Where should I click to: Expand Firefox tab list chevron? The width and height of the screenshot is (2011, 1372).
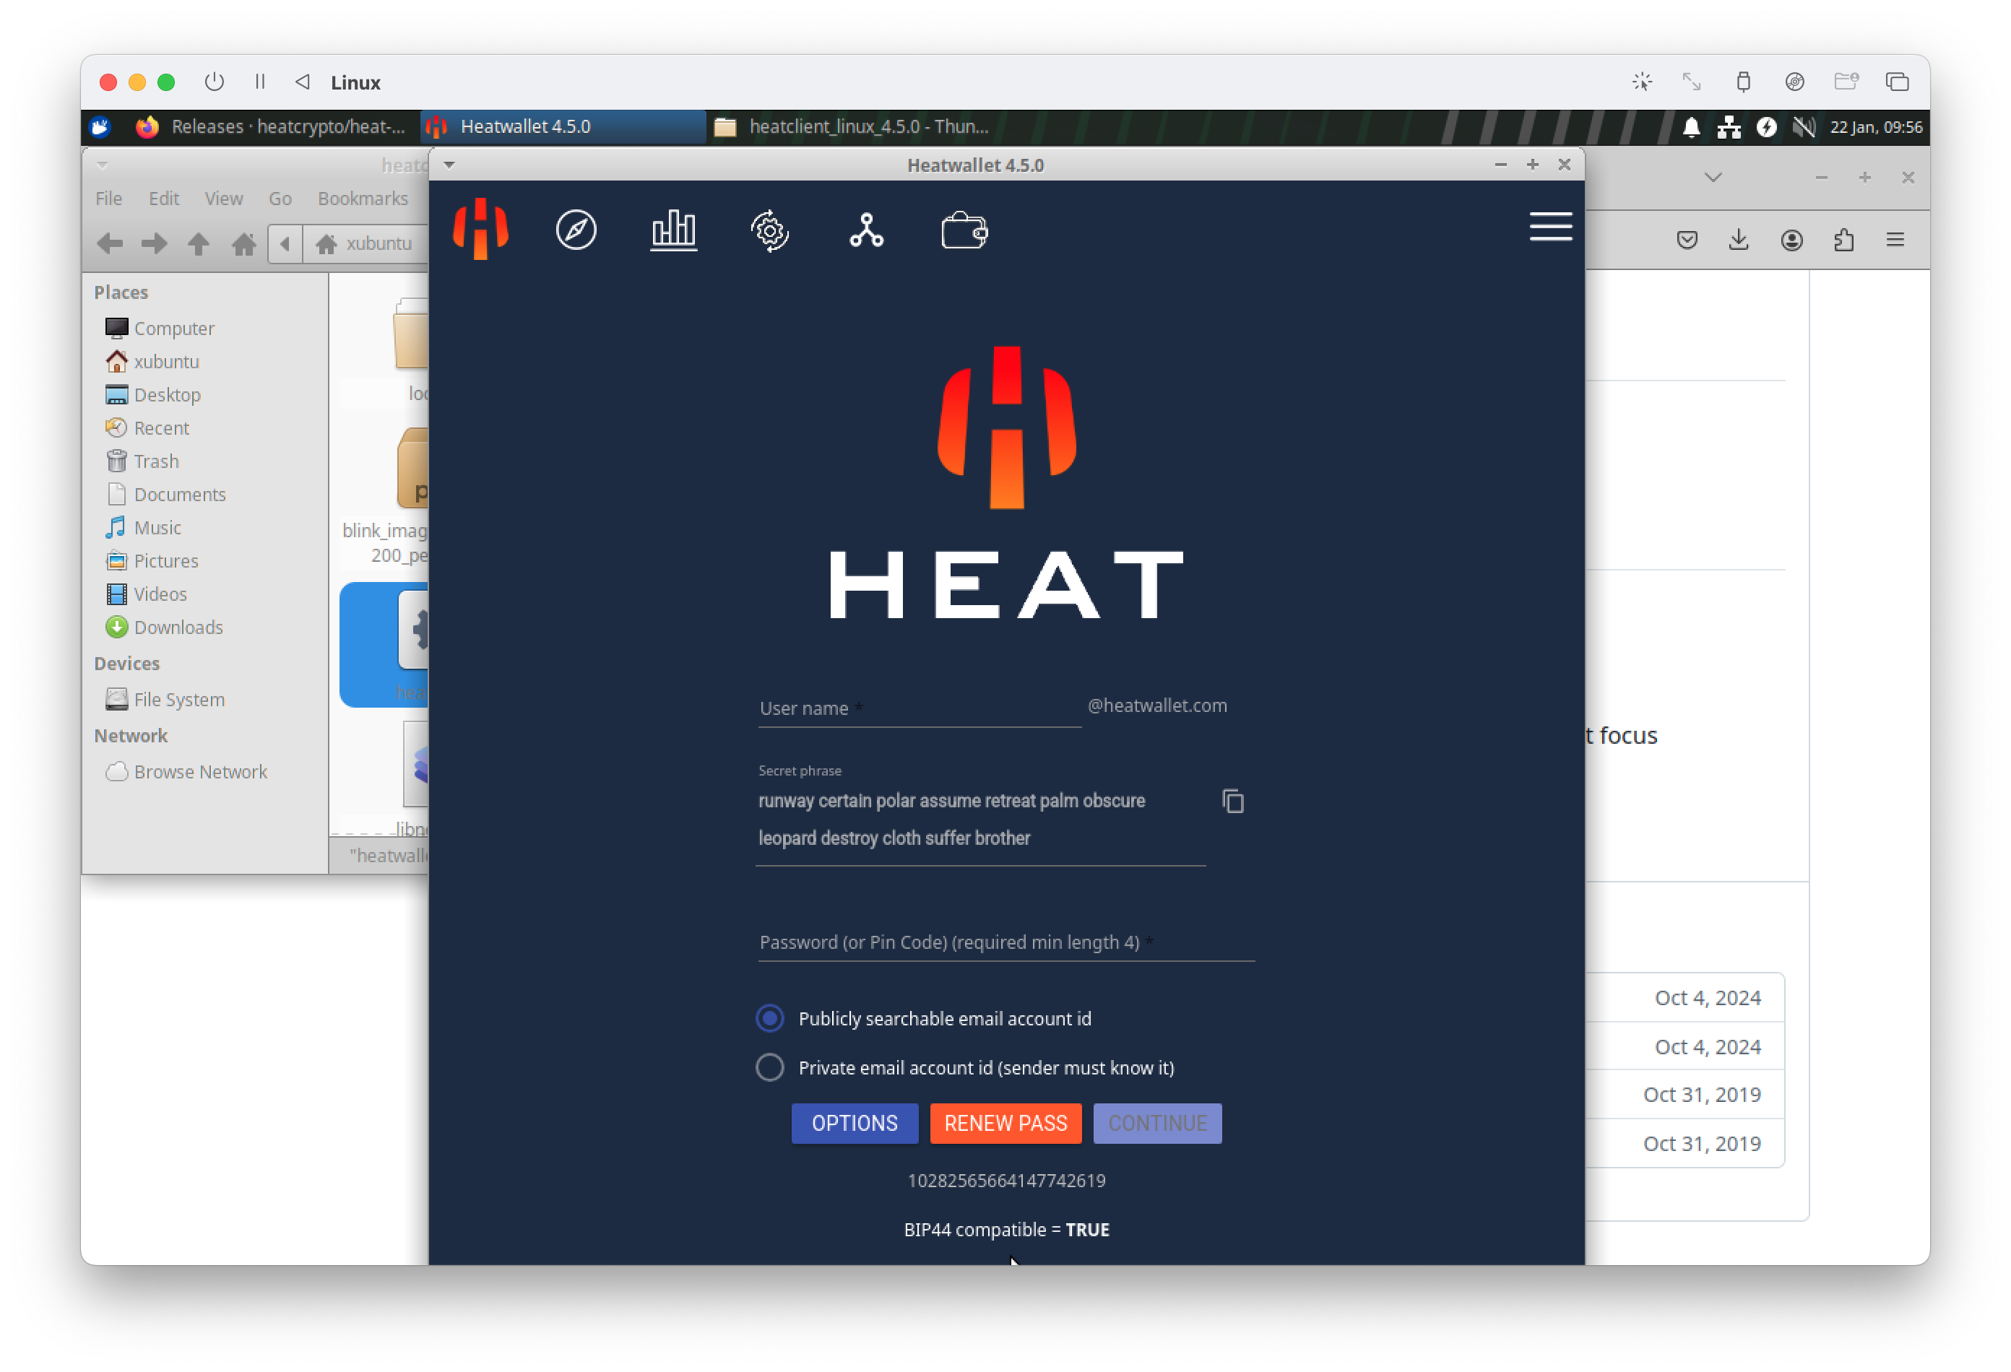click(x=1713, y=176)
